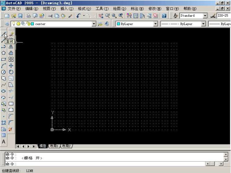231x173 pixels.
Task: Click the center layer color swatch
Action: click(33, 24)
